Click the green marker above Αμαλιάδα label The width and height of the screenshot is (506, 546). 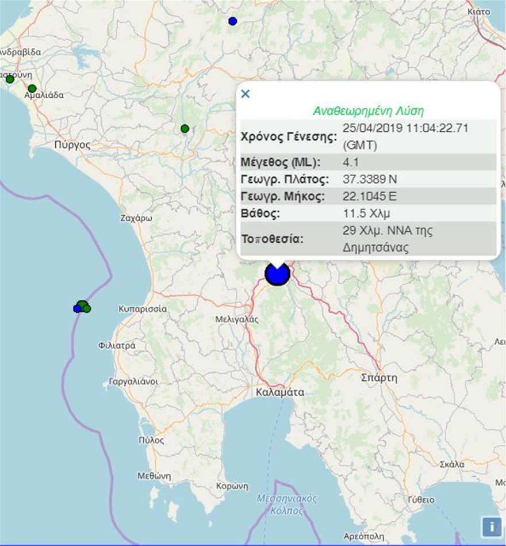32,89
